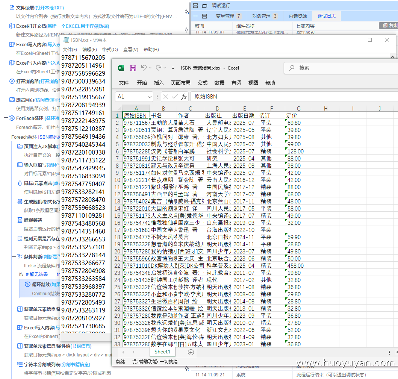Click the panel layout icon beside 调试运行
The width and height of the screenshot is (398, 379).
pyautogui.click(x=195, y=6)
